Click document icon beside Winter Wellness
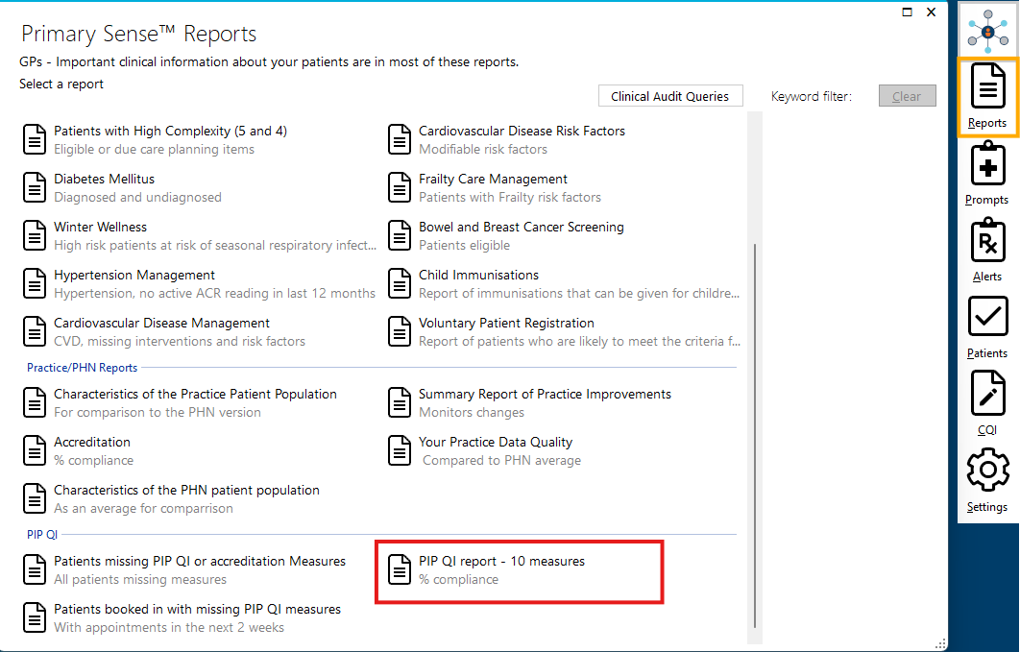Viewport: 1020px width, 652px height. 35,236
